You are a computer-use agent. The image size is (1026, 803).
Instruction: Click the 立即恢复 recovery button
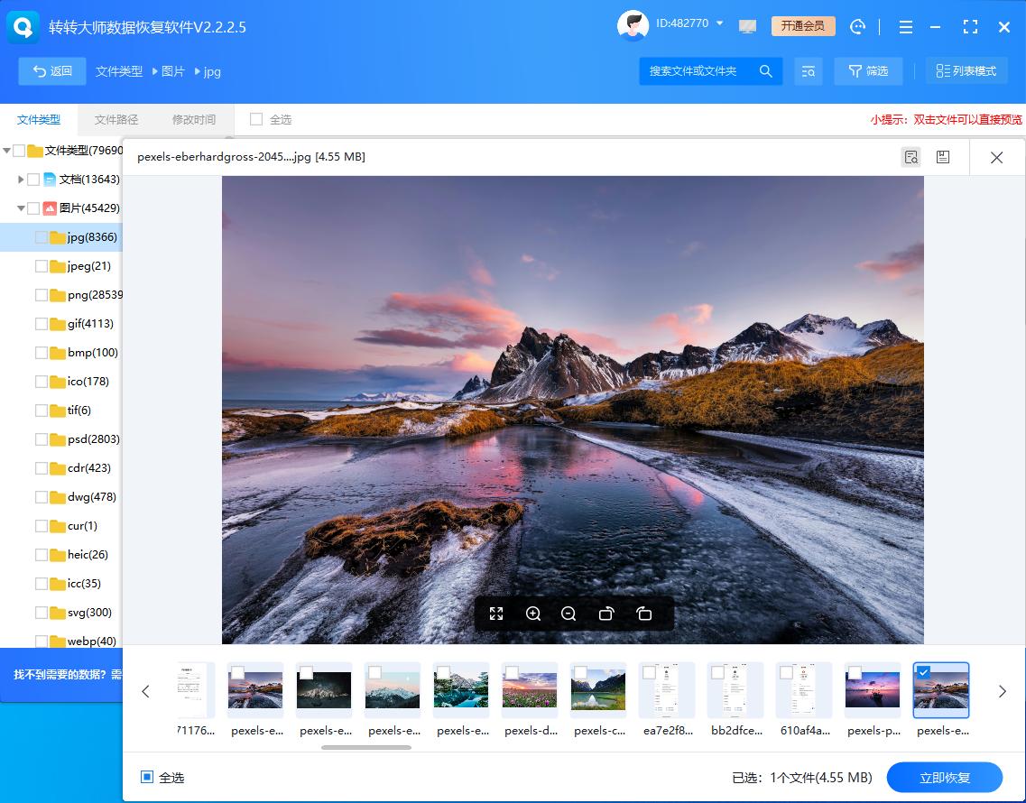pos(945,777)
